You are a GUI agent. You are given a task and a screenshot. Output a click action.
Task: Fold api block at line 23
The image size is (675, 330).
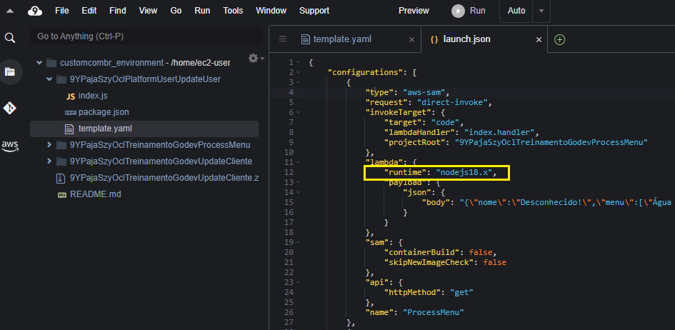(x=299, y=282)
